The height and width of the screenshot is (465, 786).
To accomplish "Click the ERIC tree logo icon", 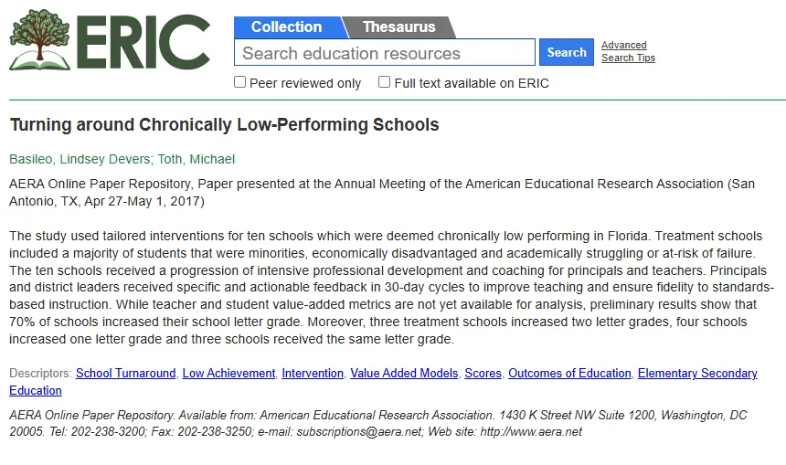I will 40,39.
